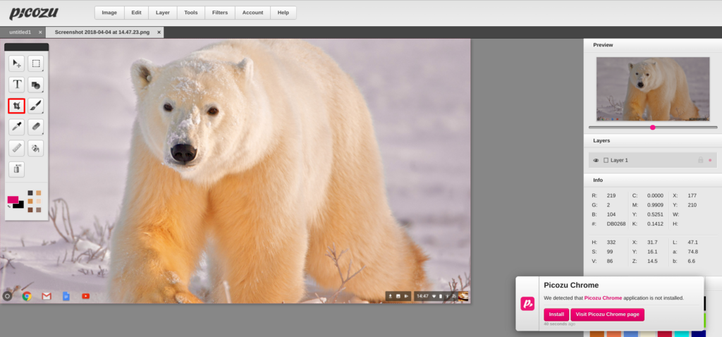
Task: Click the Z value 14.5
Action: click(652, 261)
